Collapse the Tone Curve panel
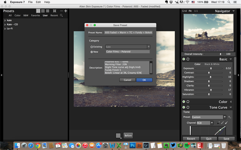 (x=231, y=107)
